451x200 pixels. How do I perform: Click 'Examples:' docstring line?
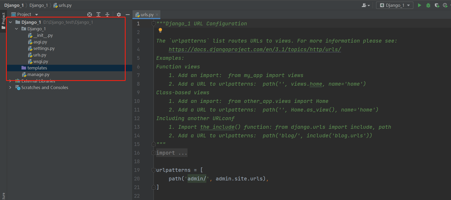pyautogui.click(x=170, y=58)
